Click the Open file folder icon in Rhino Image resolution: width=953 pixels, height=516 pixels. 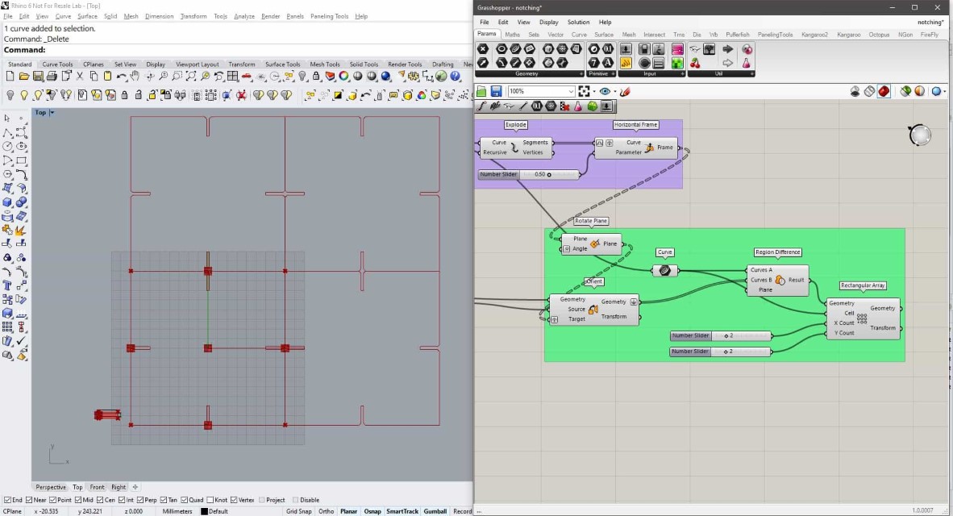click(23, 77)
